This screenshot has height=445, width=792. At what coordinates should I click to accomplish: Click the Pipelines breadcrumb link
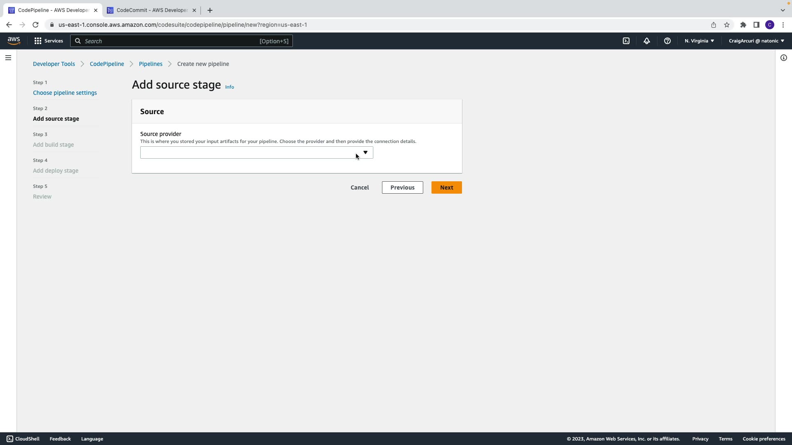coord(151,64)
